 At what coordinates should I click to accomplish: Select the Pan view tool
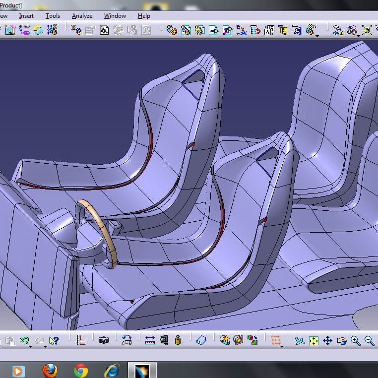tap(327, 340)
